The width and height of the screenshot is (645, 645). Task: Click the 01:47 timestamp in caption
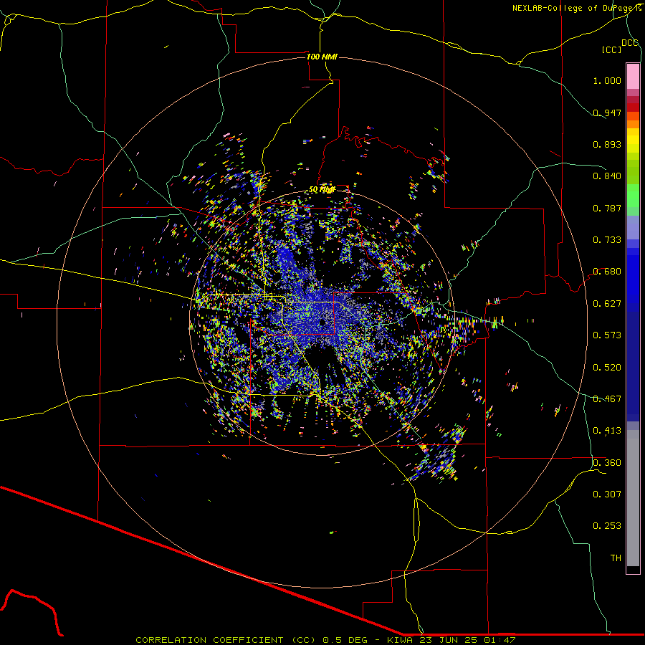point(498,640)
